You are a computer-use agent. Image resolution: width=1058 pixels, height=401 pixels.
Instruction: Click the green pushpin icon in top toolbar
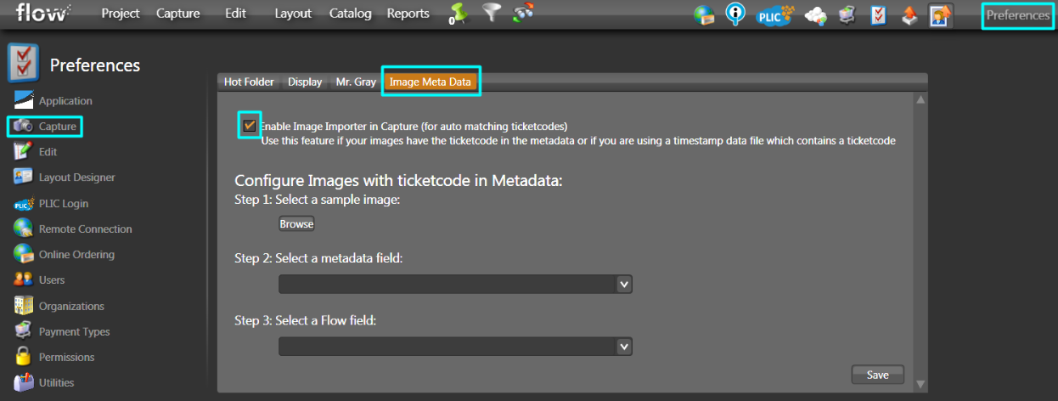tap(459, 14)
